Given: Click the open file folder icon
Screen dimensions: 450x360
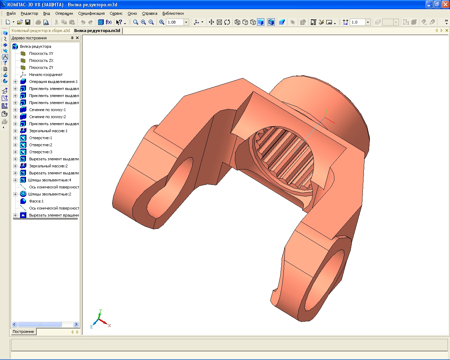Looking at the screenshot, I should 20,22.
